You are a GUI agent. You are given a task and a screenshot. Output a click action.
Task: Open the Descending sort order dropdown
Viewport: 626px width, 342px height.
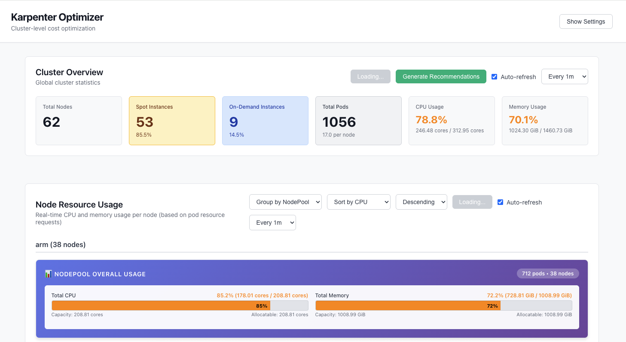coord(421,202)
